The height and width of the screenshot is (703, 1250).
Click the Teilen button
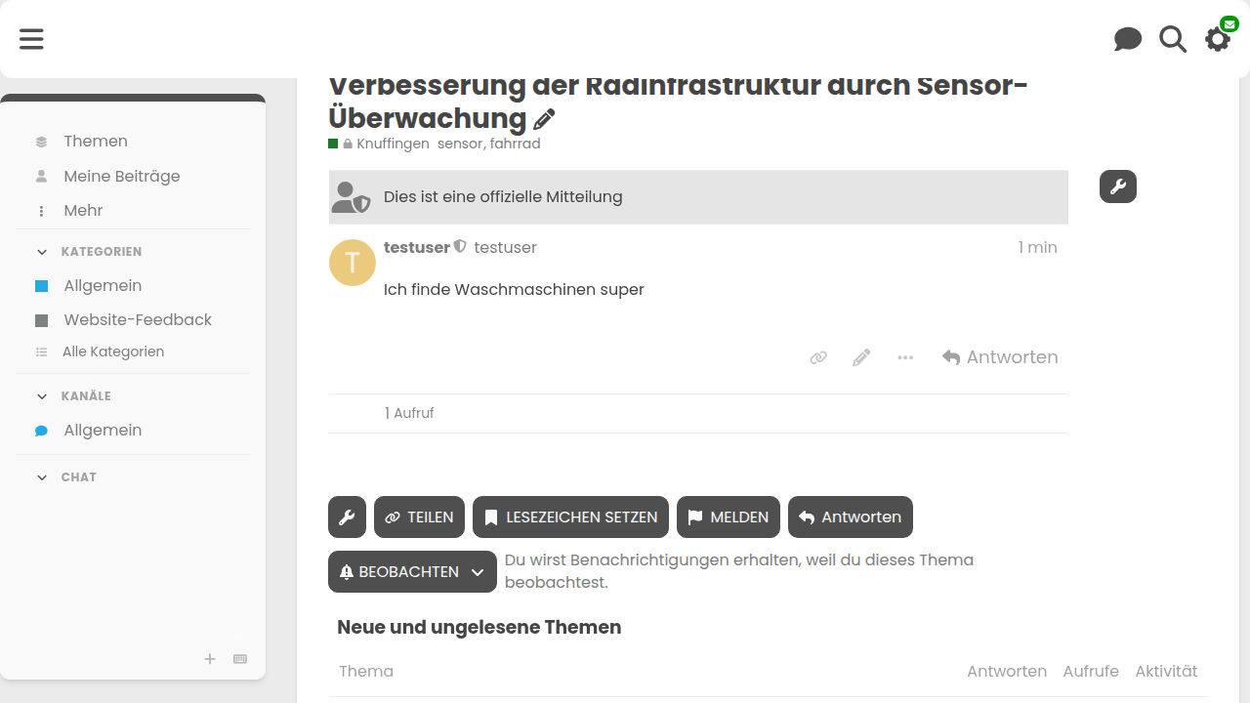[419, 517]
